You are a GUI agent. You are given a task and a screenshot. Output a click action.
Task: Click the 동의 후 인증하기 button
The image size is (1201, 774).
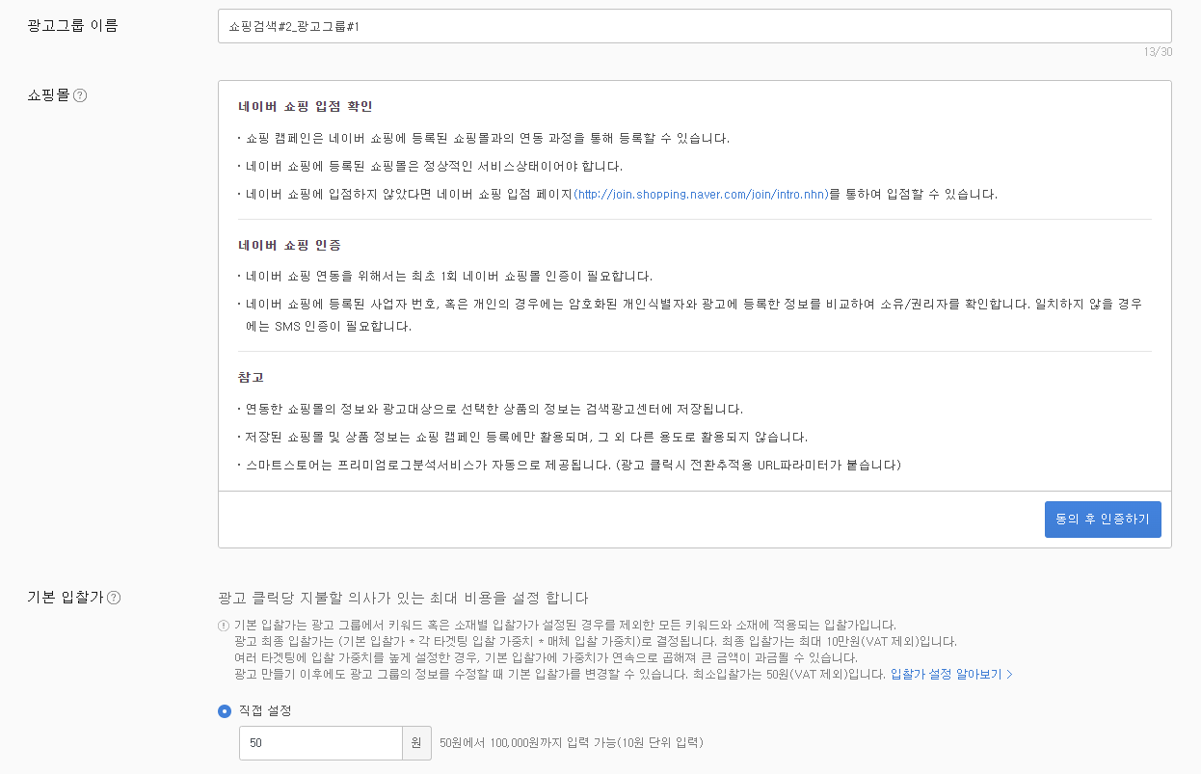pos(1103,519)
